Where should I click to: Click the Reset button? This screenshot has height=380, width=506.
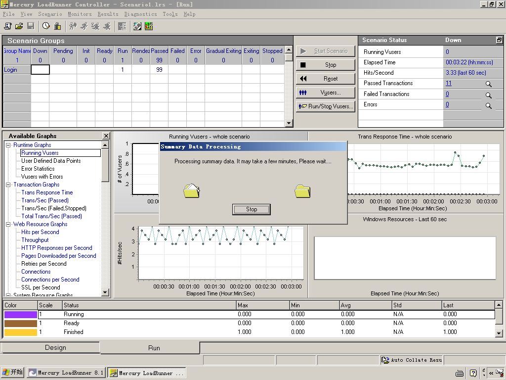coord(325,79)
